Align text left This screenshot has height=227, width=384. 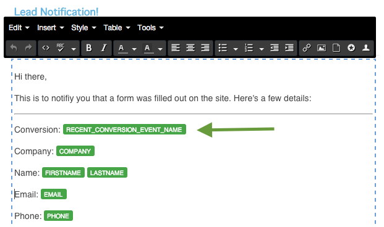pos(176,48)
